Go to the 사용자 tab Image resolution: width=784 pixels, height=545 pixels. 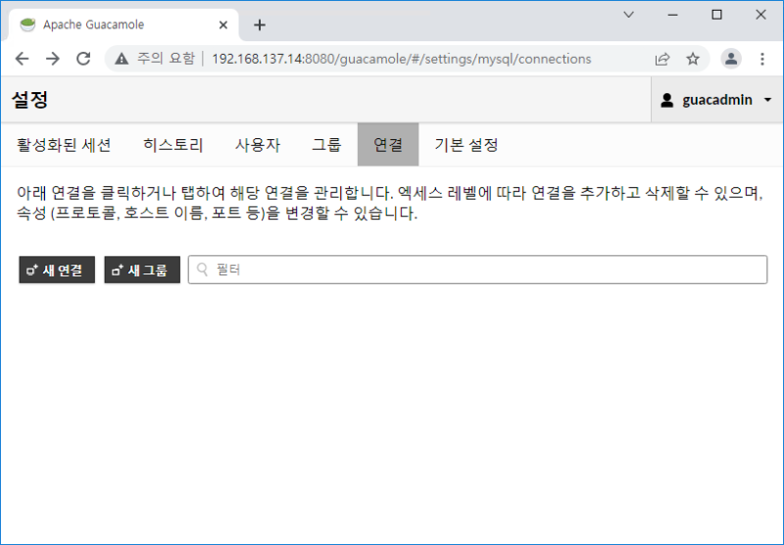(257, 145)
